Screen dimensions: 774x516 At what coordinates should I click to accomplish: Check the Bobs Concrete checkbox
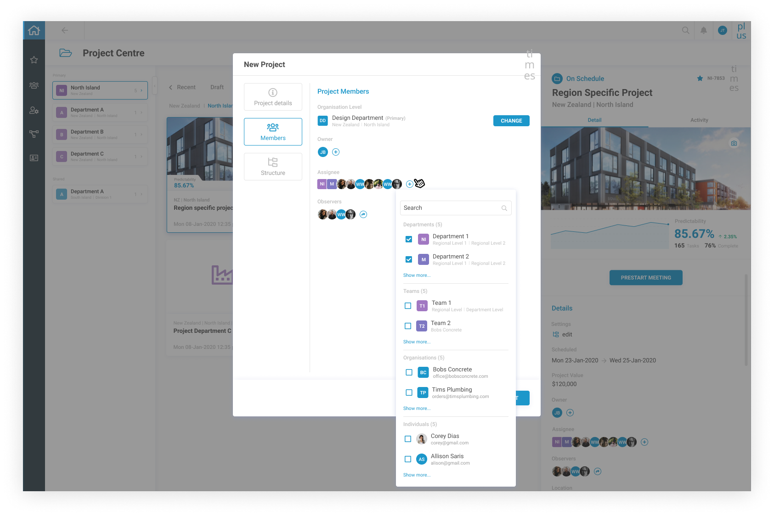tap(409, 372)
